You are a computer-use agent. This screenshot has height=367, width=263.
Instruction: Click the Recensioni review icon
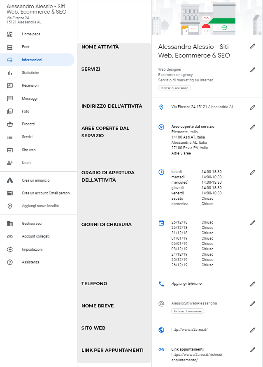10,85
